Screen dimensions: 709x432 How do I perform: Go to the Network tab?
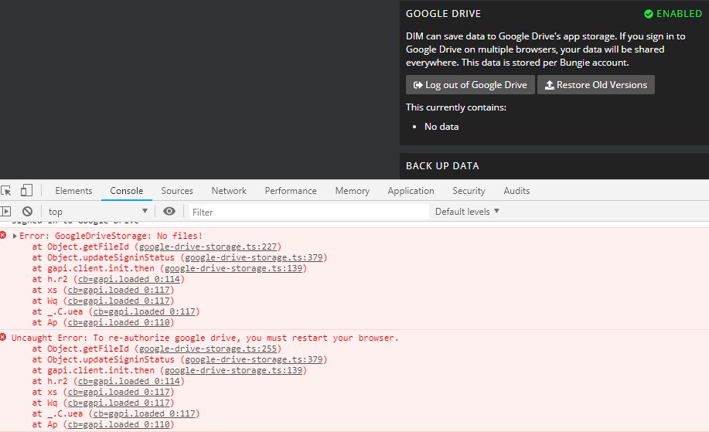coord(229,191)
